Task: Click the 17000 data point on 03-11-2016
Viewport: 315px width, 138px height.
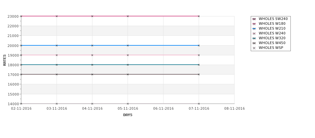Action: click(x=57, y=74)
